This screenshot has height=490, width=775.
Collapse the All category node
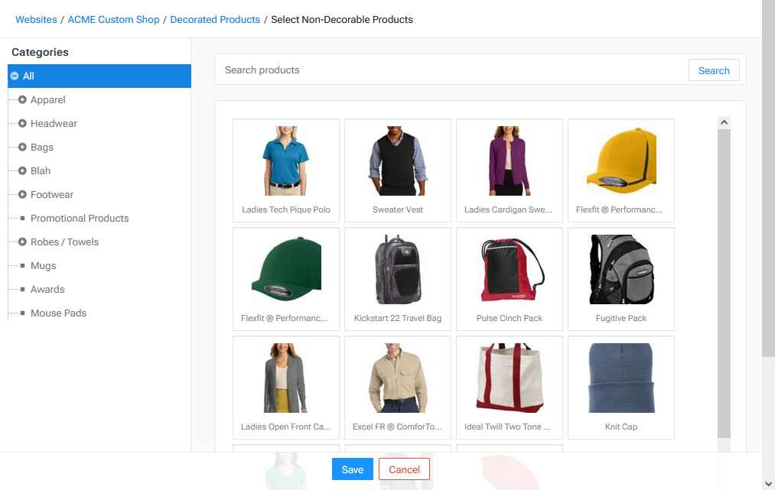(15, 76)
